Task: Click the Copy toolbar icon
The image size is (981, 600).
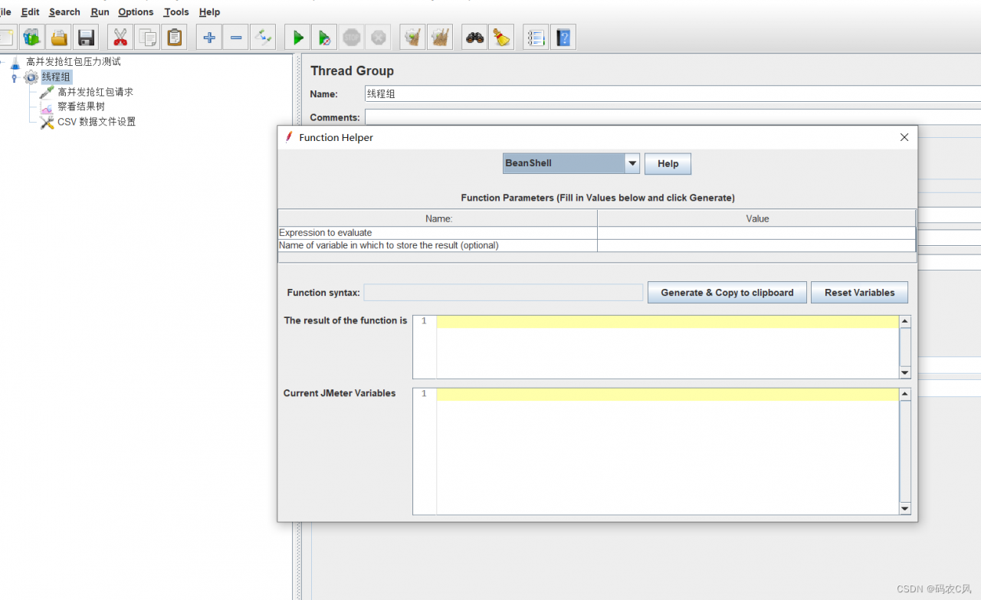Action: click(147, 37)
